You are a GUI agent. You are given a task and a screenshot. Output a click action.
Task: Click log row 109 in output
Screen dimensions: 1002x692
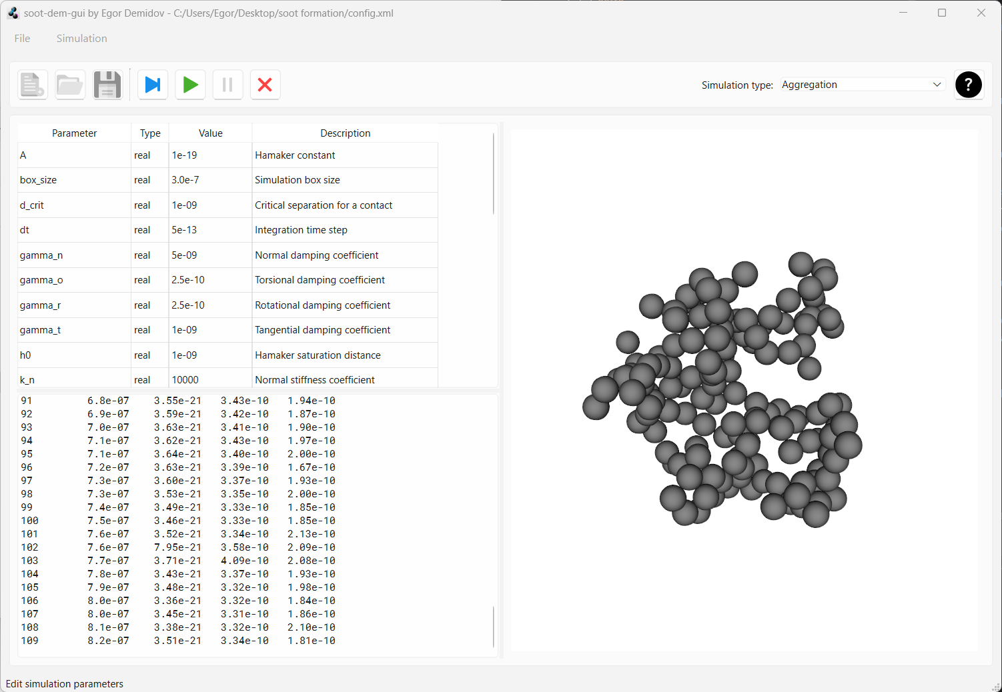click(178, 641)
